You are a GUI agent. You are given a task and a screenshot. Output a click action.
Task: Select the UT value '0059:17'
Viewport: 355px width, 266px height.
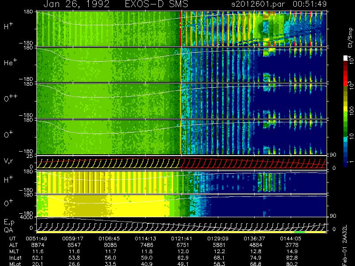point(73,239)
